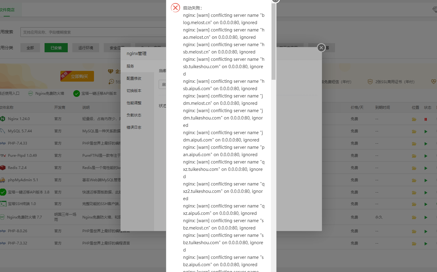Open the Nginx 1.24.0 folder location icon
437x272 pixels.
tap(414, 119)
